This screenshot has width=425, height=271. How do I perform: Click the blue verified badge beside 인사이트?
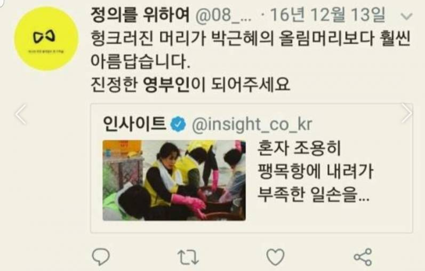click(178, 124)
